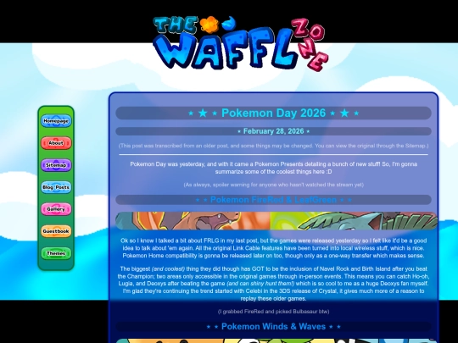Image resolution: width=458 pixels, height=343 pixels.
Task: Click the spoiler warning line
Action: tap(273, 185)
